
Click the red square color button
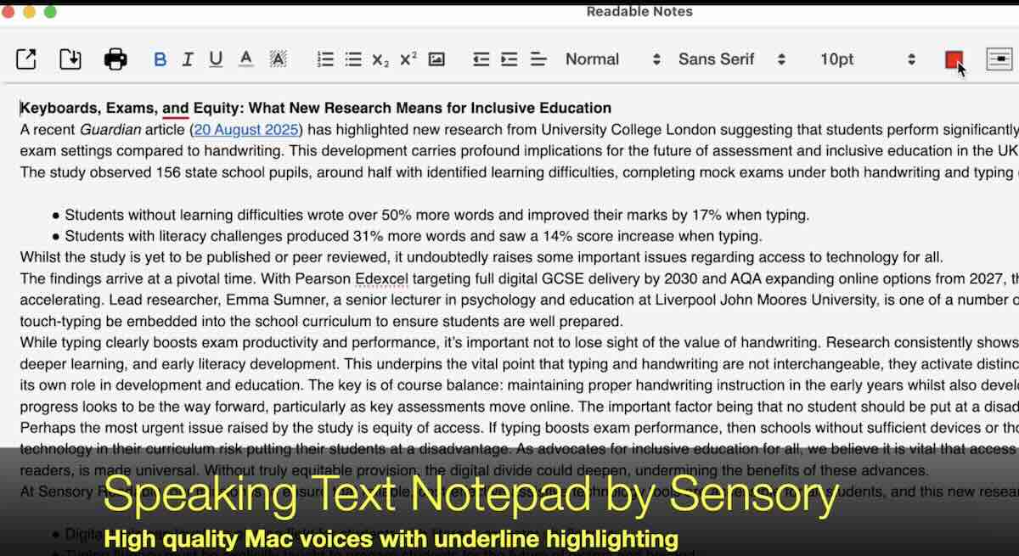point(954,59)
